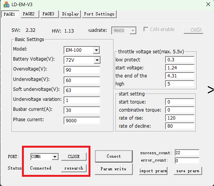Click the success_count field showing 22

coord(187,153)
